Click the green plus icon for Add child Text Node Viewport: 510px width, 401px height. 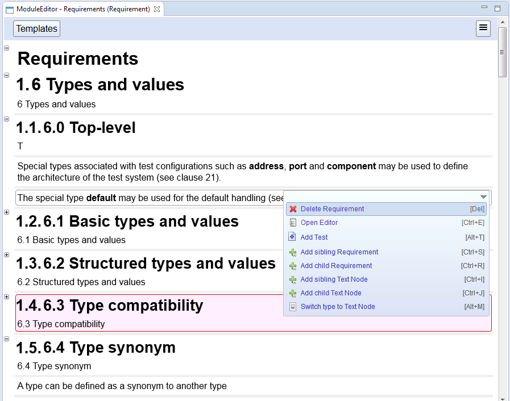(x=293, y=294)
